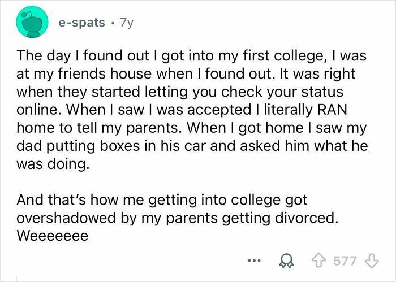The width and height of the screenshot is (396, 282).
Task: Open the e-spats user profile link
Action: [81, 23]
